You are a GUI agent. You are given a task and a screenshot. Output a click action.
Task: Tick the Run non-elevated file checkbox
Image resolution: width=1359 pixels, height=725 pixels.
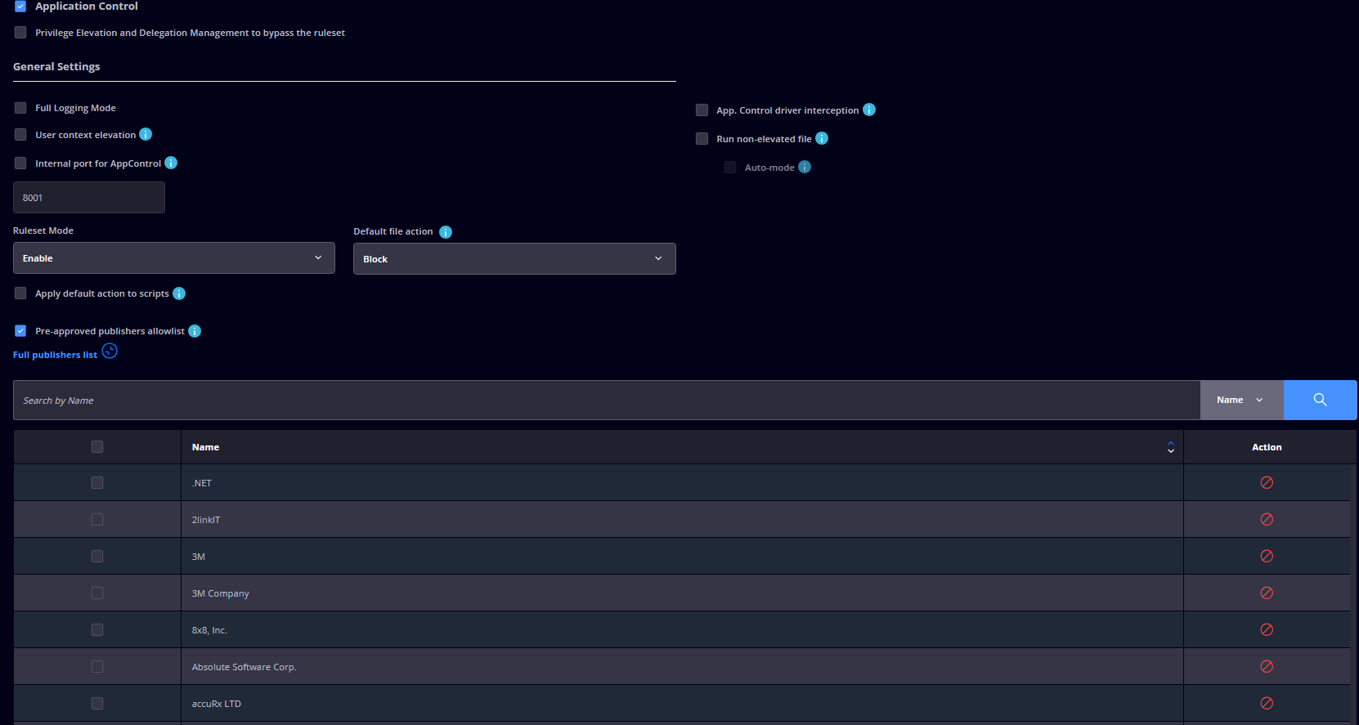point(702,138)
